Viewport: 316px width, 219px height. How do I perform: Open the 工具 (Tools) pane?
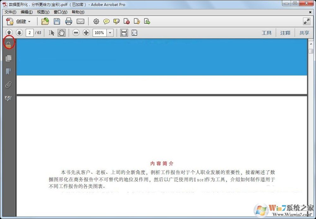pyautogui.click(x=266, y=32)
